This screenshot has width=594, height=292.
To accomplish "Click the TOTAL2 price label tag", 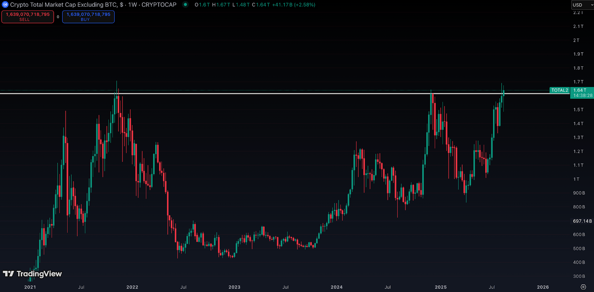I will tap(559, 90).
